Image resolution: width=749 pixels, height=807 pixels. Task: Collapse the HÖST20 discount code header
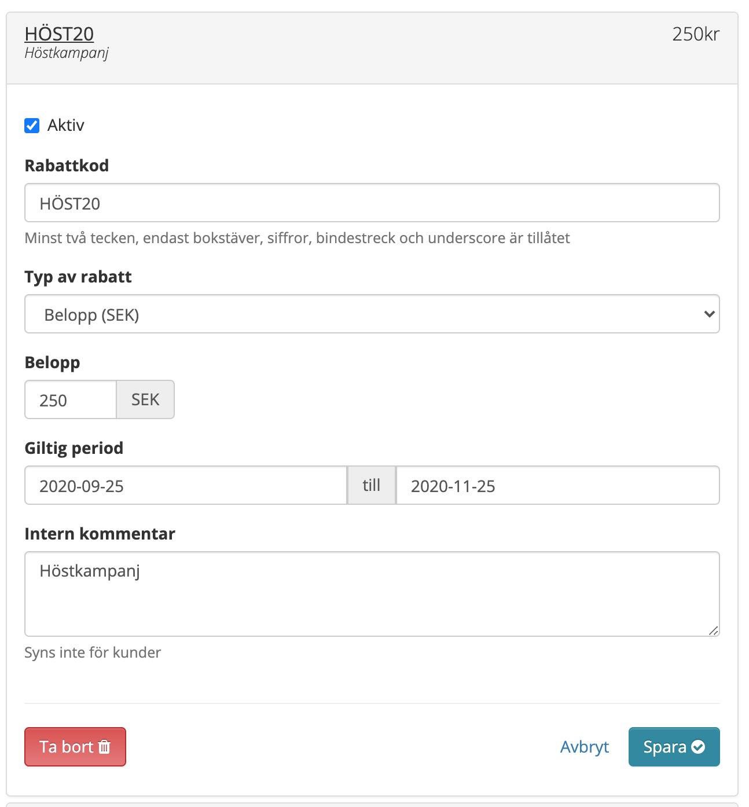pos(59,34)
